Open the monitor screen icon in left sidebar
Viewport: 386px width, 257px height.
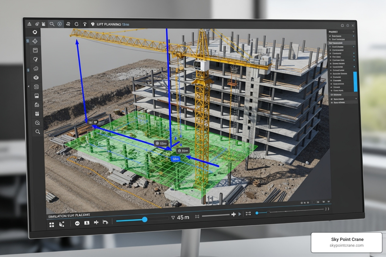(x=36, y=96)
